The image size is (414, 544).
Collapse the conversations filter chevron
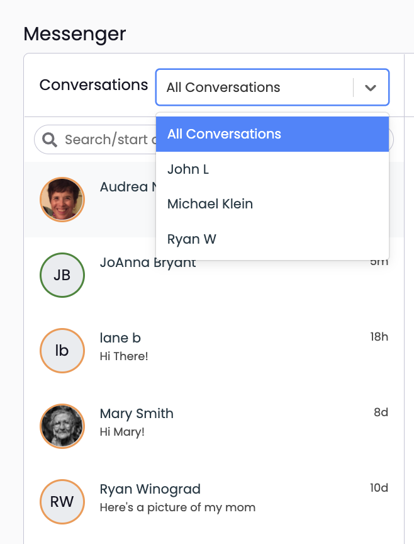pyautogui.click(x=371, y=88)
